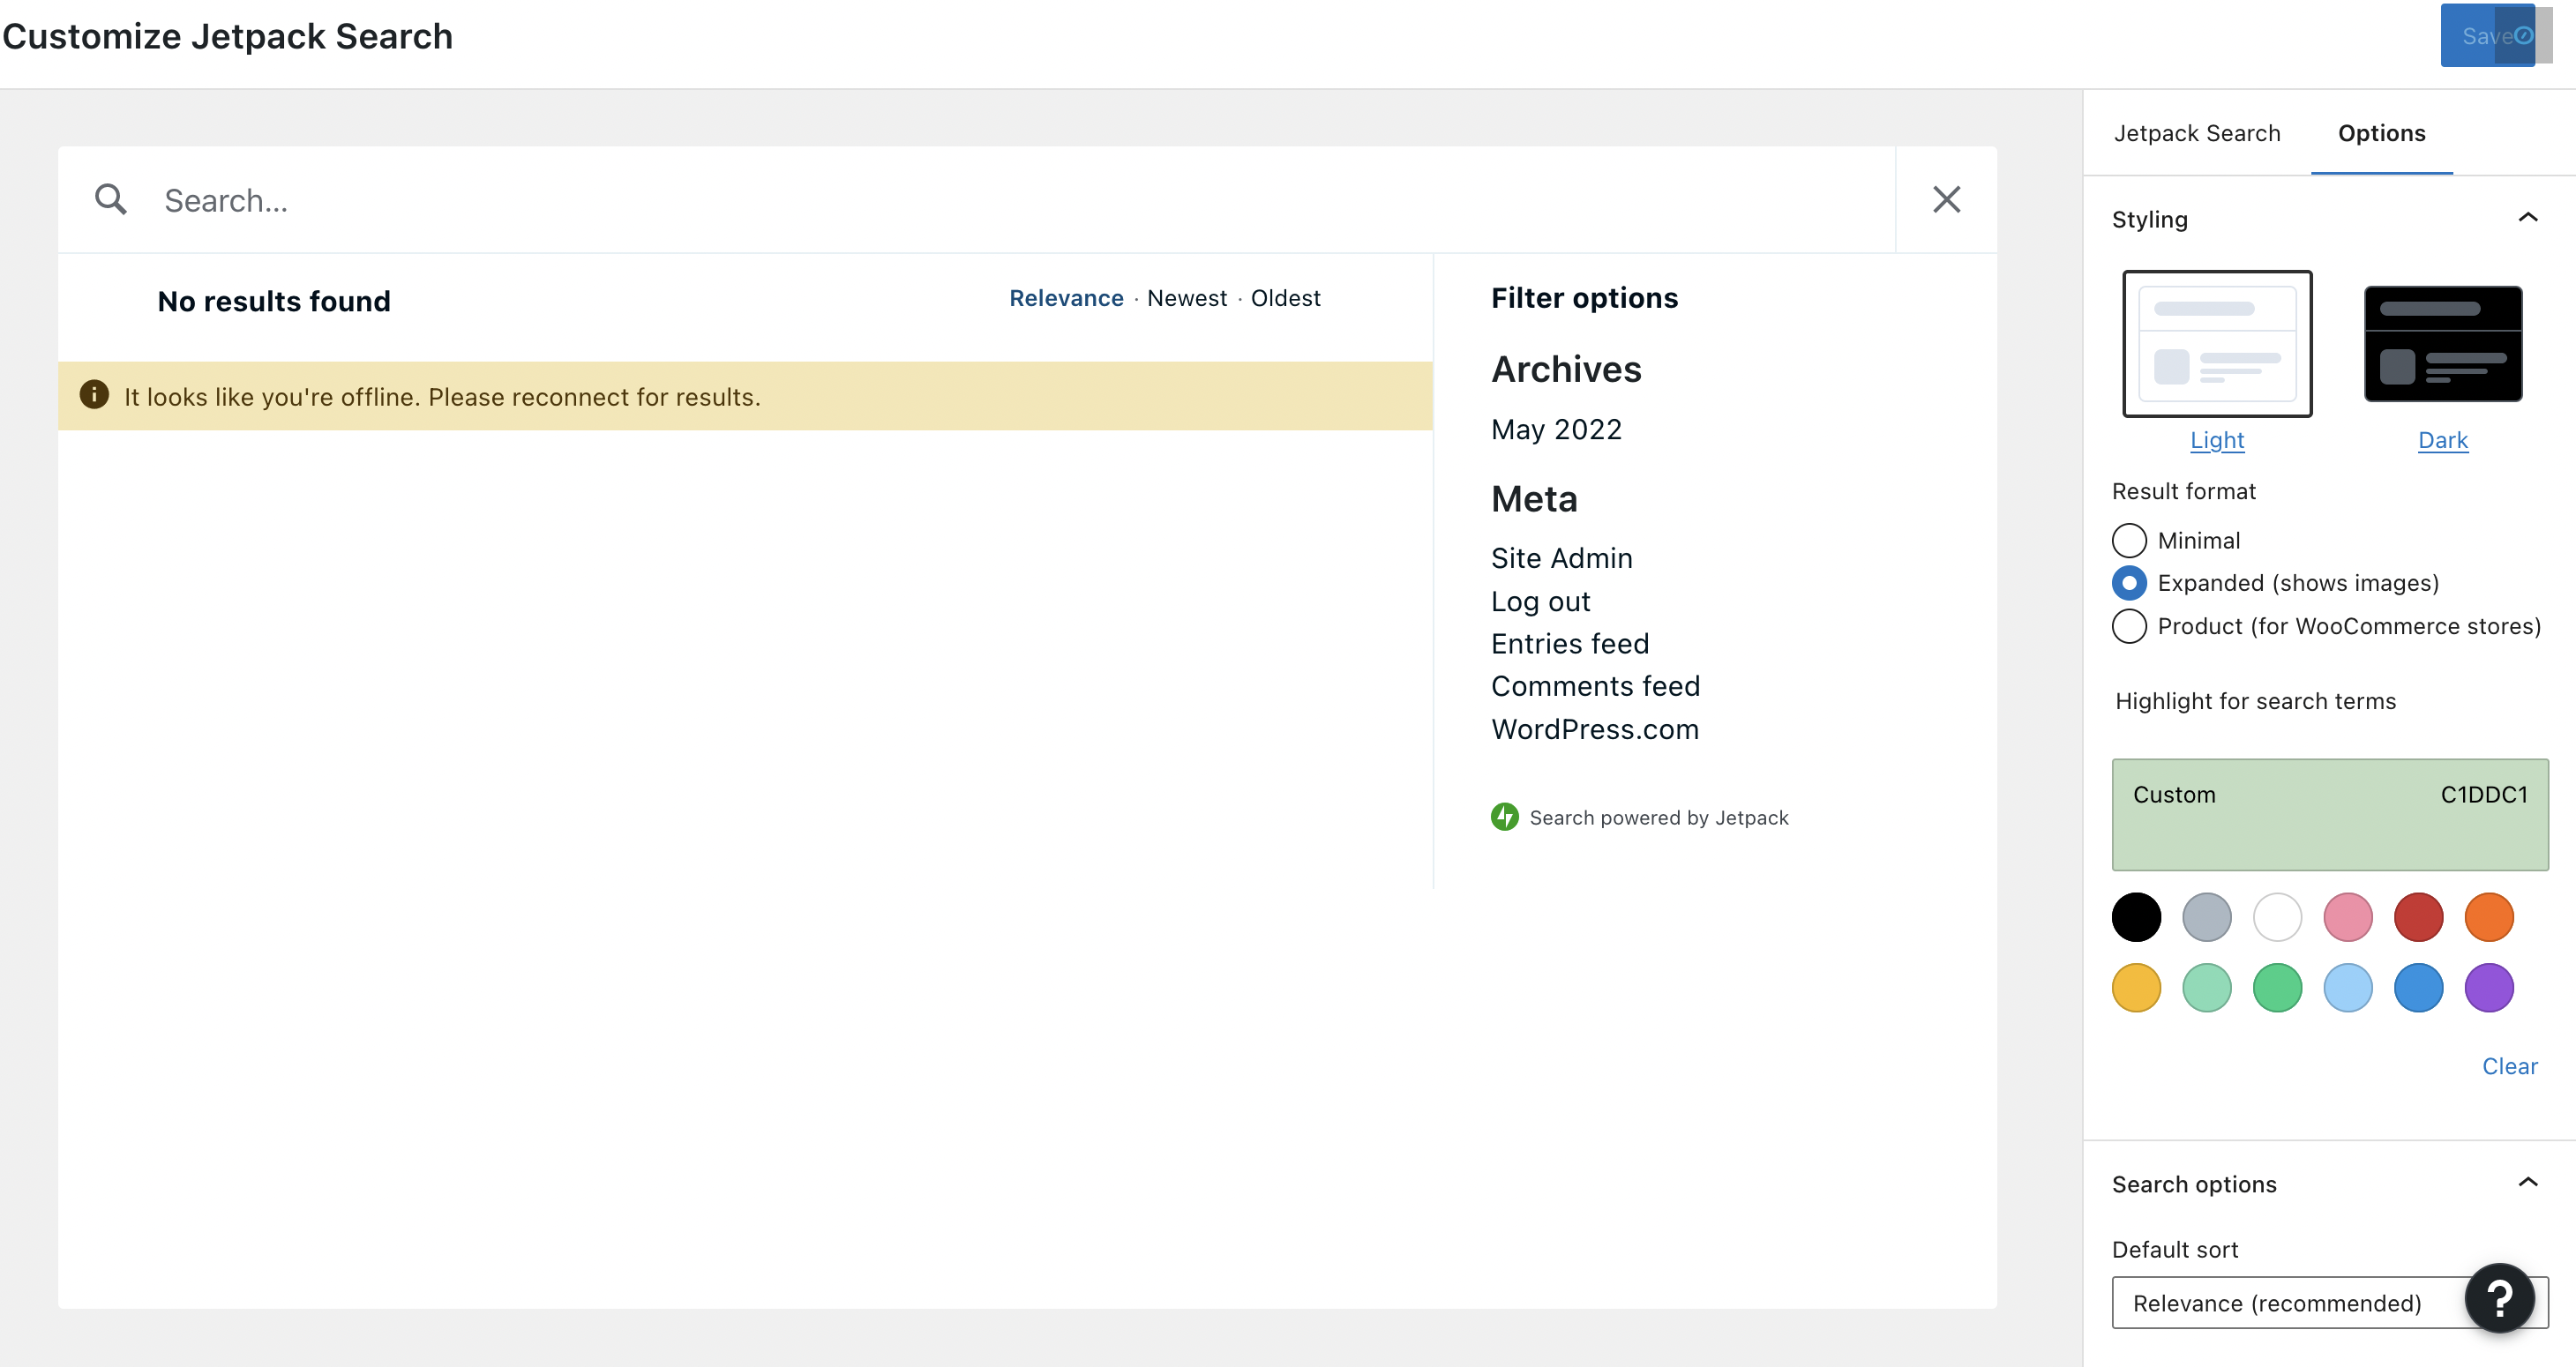The image size is (2576, 1367).
Task: Pick the red highlight color swatch
Action: pyautogui.click(x=2418, y=917)
